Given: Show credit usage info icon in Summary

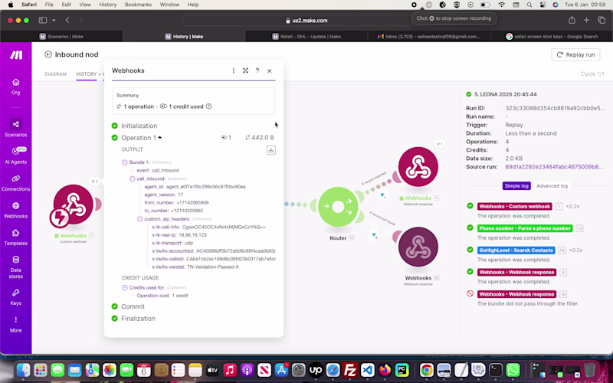Looking at the screenshot, I should [208, 106].
